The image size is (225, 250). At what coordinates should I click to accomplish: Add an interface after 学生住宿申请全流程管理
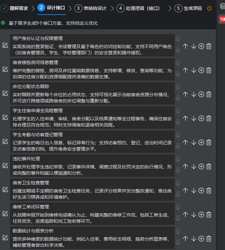point(201,118)
